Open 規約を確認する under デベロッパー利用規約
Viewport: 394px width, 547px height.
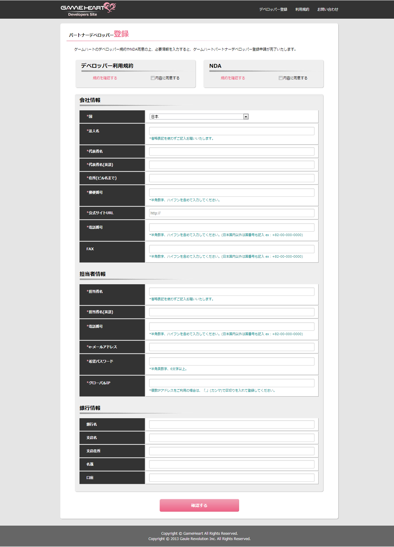[x=105, y=78]
